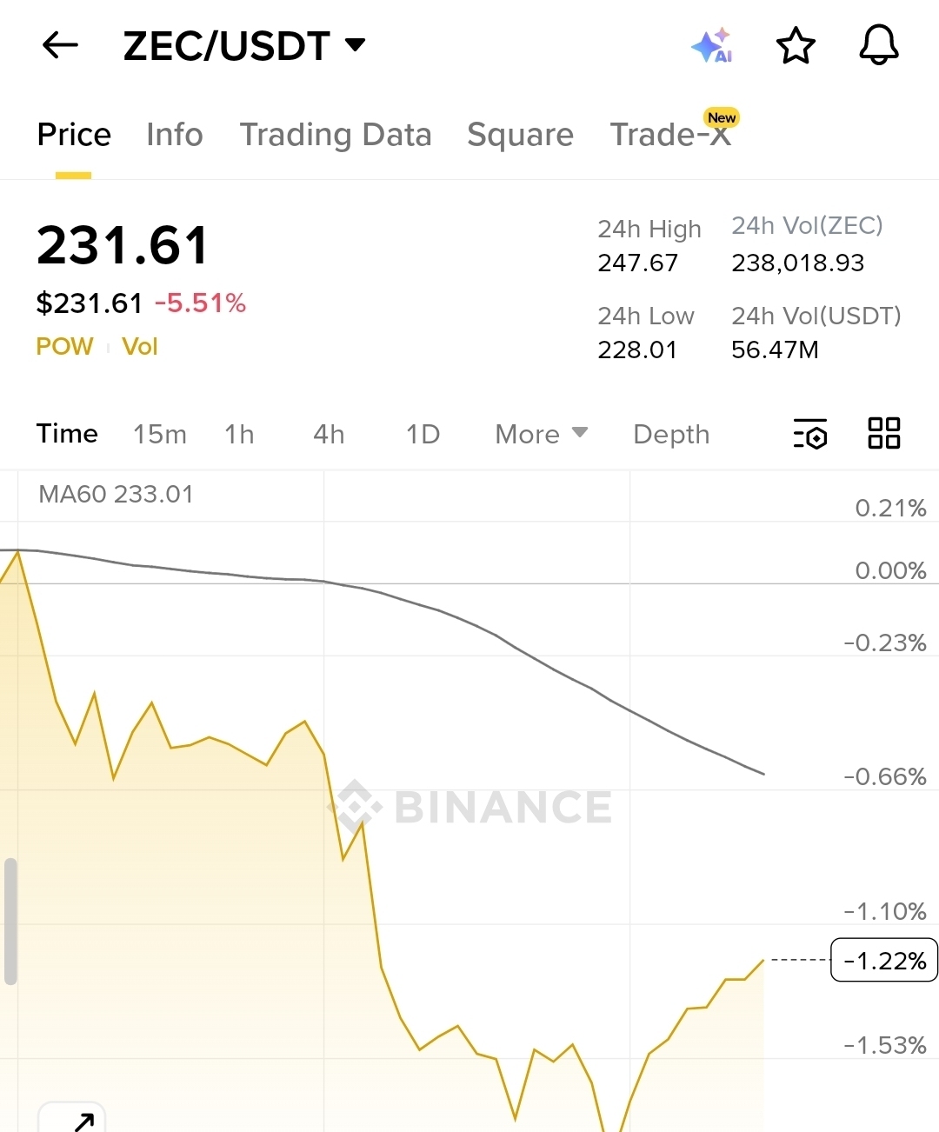Go to the Square tab
The height and width of the screenshot is (1132, 939).
click(520, 135)
